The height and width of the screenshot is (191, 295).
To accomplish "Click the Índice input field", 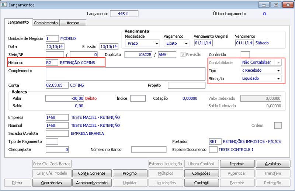I will (x=138, y=98).
